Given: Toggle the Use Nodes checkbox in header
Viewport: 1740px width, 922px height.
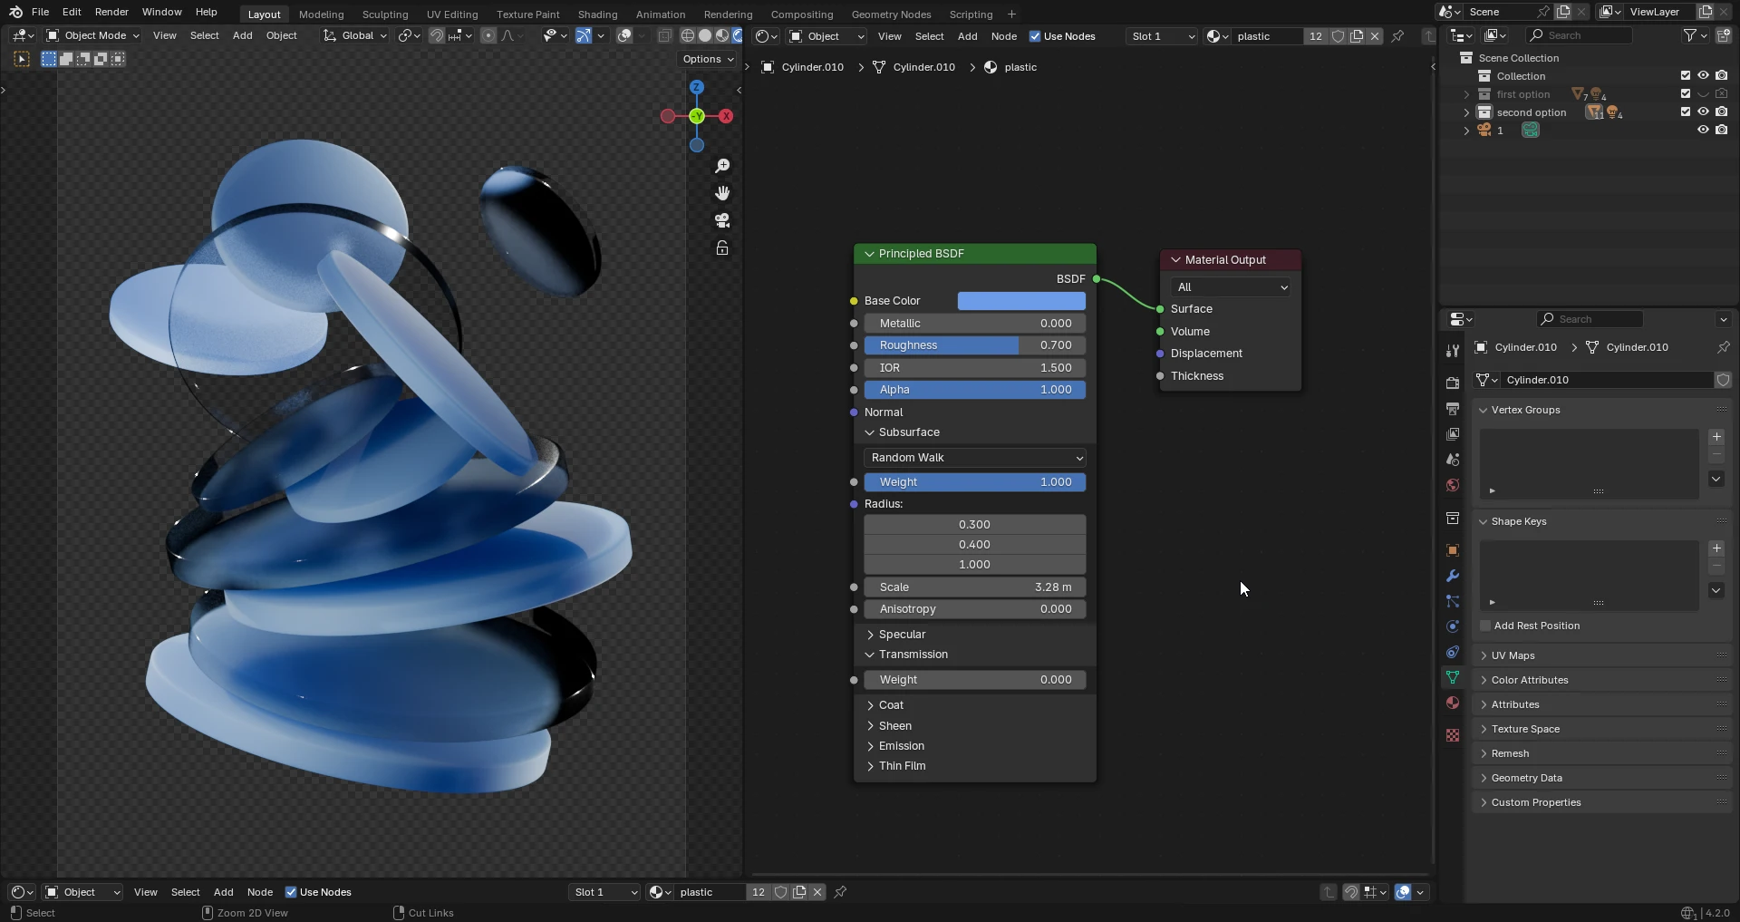Looking at the screenshot, I should click(1035, 36).
